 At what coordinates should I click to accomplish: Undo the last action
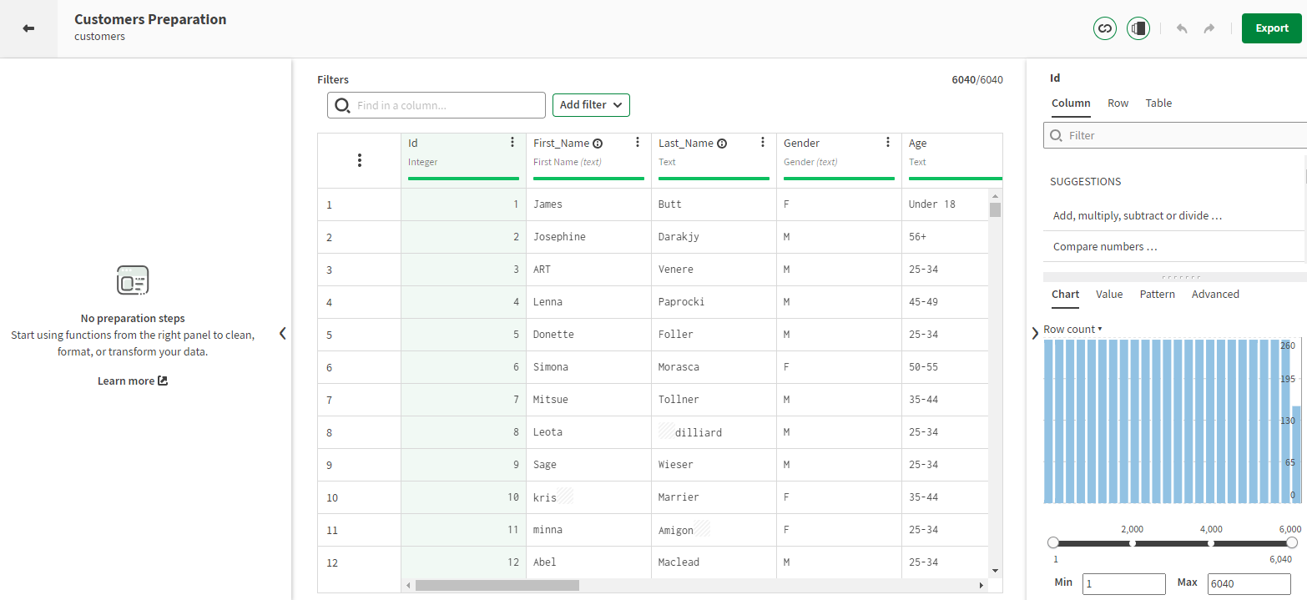pyautogui.click(x=1182, y=28)
